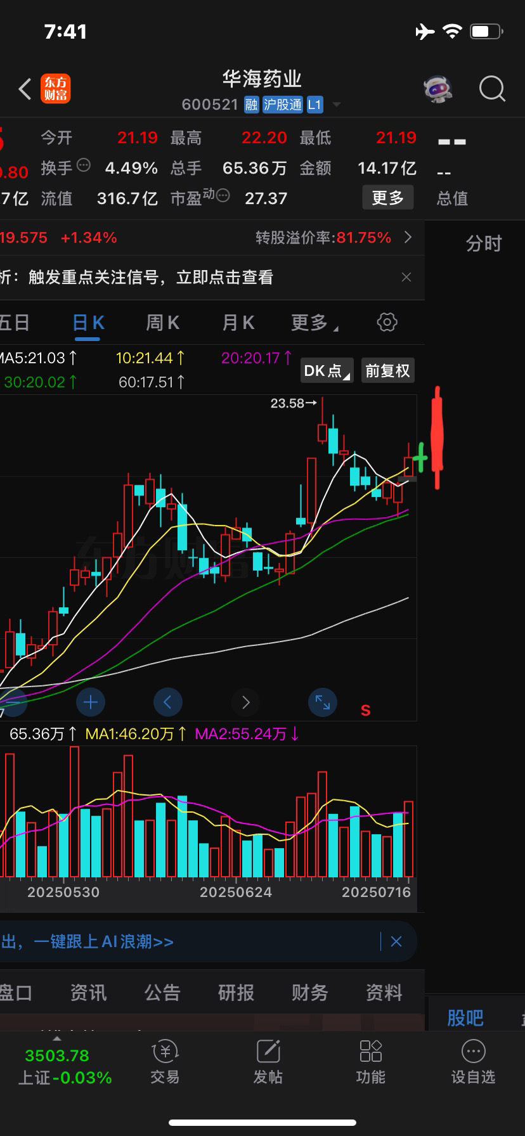
Task: Tap volume MA2:55.24万 label
Action: [x=247, y=734]
